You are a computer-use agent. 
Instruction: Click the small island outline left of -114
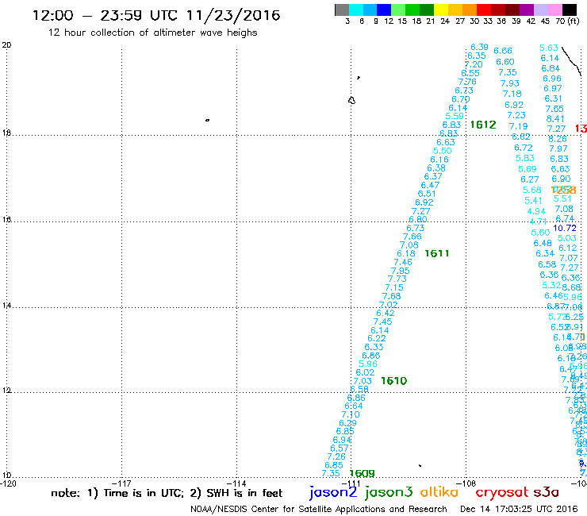click(x=207, y=120)
